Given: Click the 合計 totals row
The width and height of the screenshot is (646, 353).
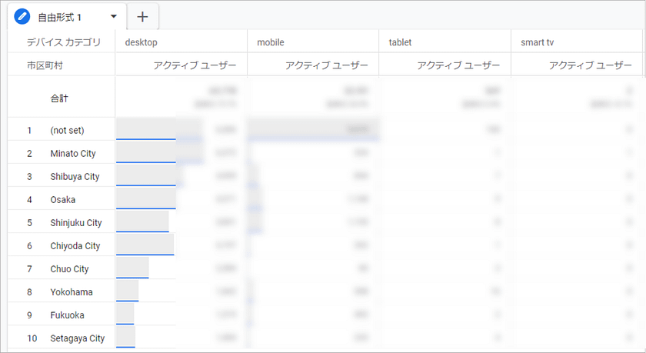Looking at the screenshot, I should 59,98.
